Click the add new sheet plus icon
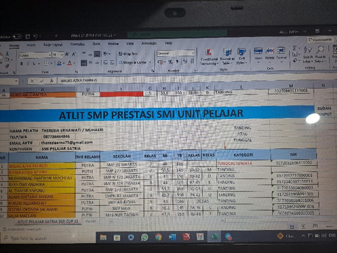Image resolution: width=337 pixels, height=253 pixels. click(x=111, y=221)
